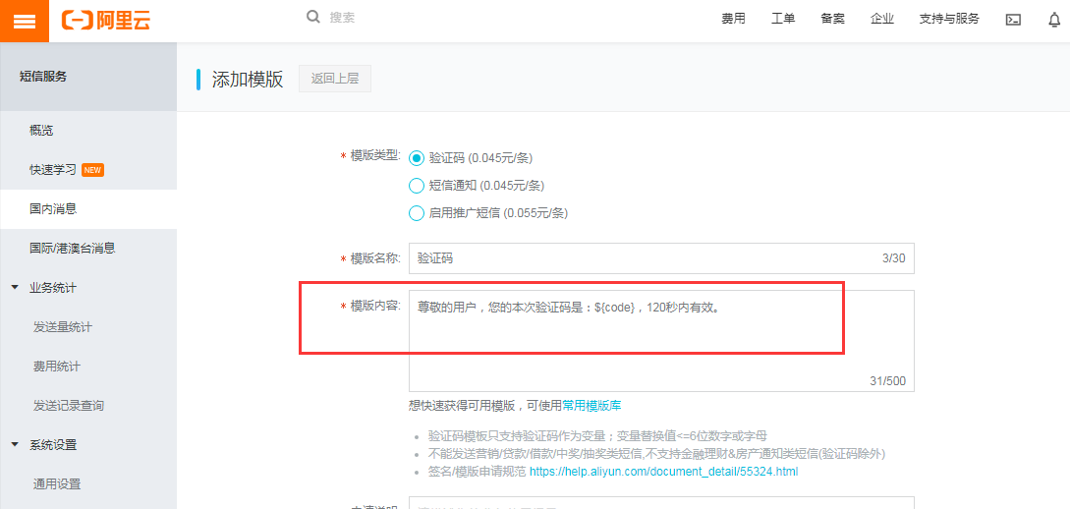
Task: Open the Cloud Shell terminal icon
Action: 1013,20
